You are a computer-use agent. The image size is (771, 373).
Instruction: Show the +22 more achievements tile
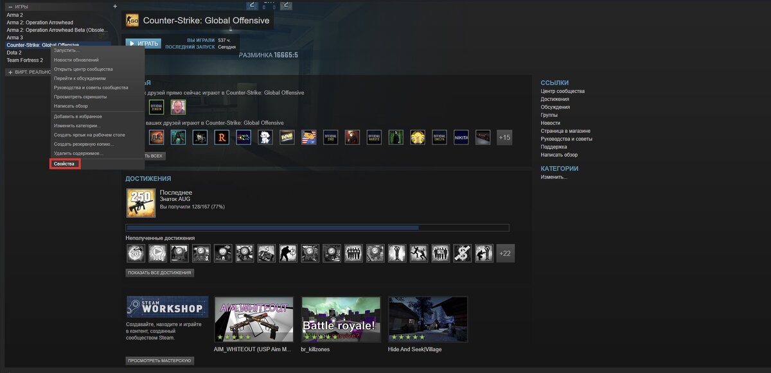[x=506, y=254]
